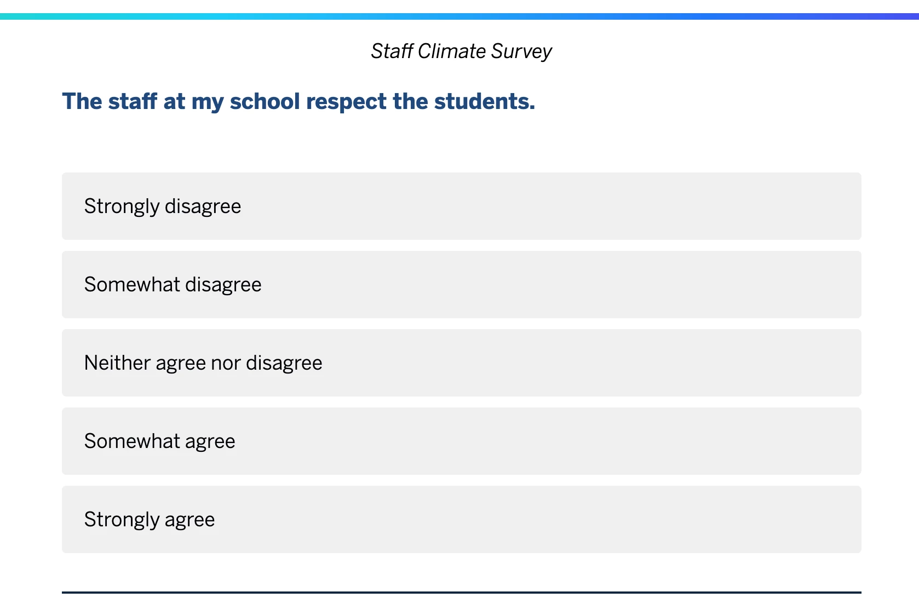Click the "Strongly agree" label text
Image resolution: width=919 pixels, height=609 pixels.
[x=150, y=520]
